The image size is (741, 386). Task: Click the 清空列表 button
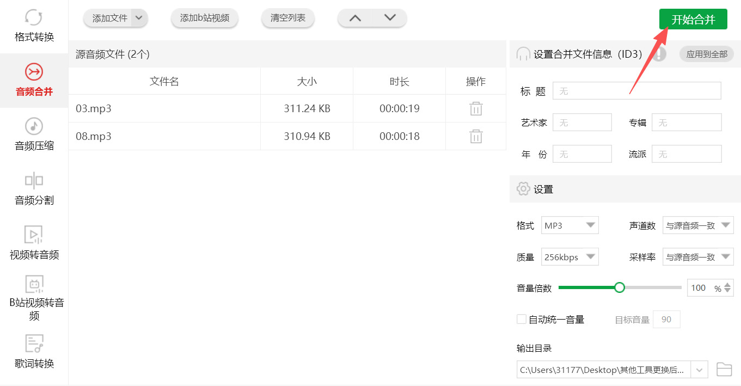[288, 18]
